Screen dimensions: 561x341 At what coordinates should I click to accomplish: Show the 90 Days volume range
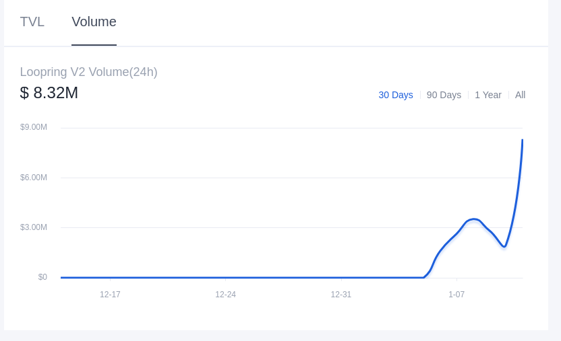pyautogui.click(x=444, y=95)
